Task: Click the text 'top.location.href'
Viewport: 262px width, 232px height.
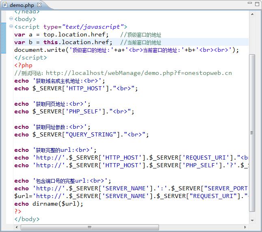Action: (x=74, y=34)
